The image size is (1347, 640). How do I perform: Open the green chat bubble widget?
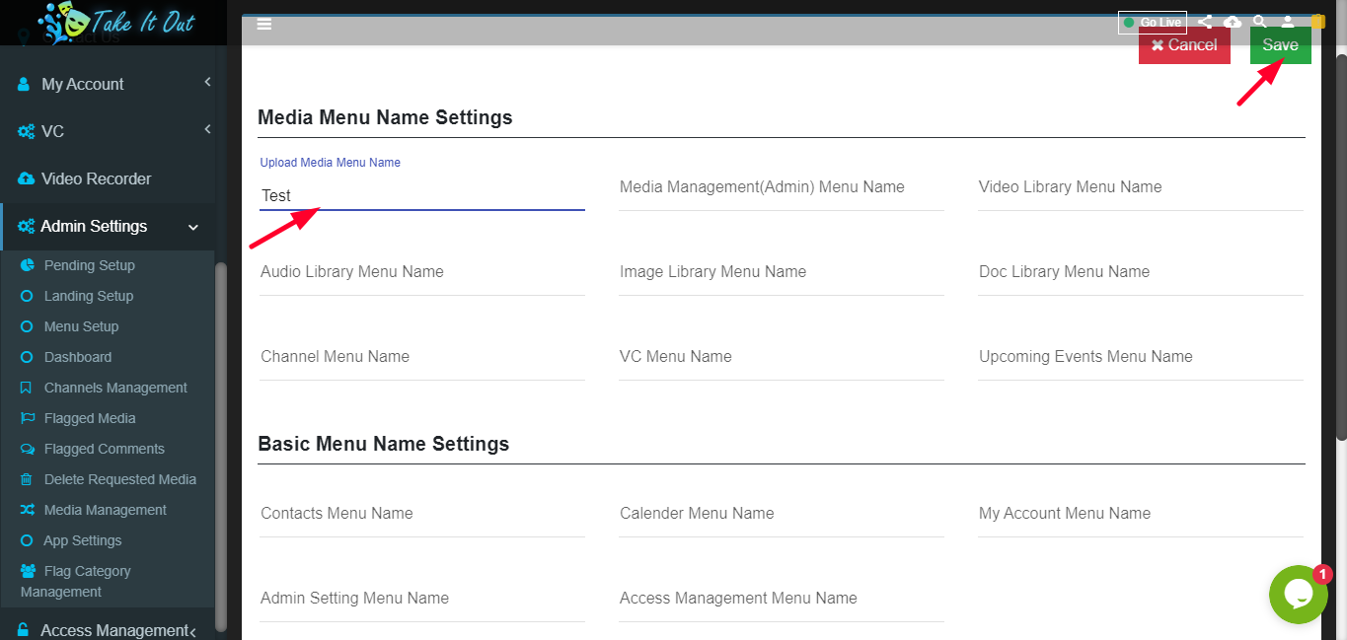pyautogui.click(x=1298, y=594)
